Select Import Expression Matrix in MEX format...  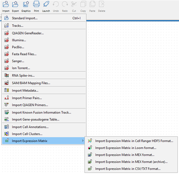[131, 155]
